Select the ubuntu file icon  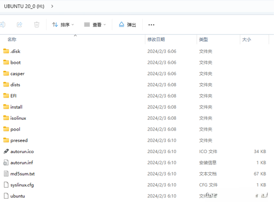(x=6, y=196)
